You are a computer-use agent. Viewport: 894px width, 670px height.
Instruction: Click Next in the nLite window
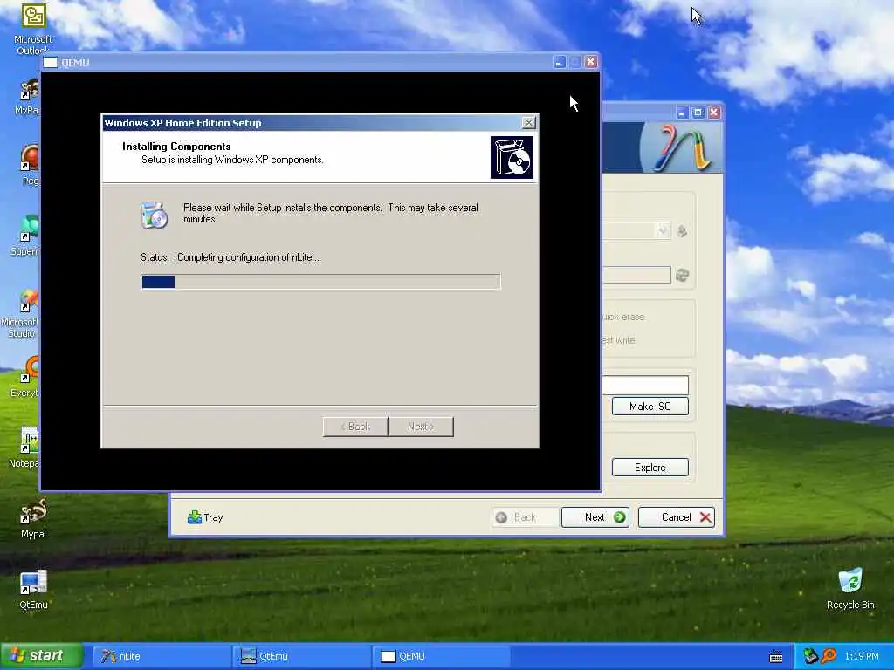coord(595,517)
